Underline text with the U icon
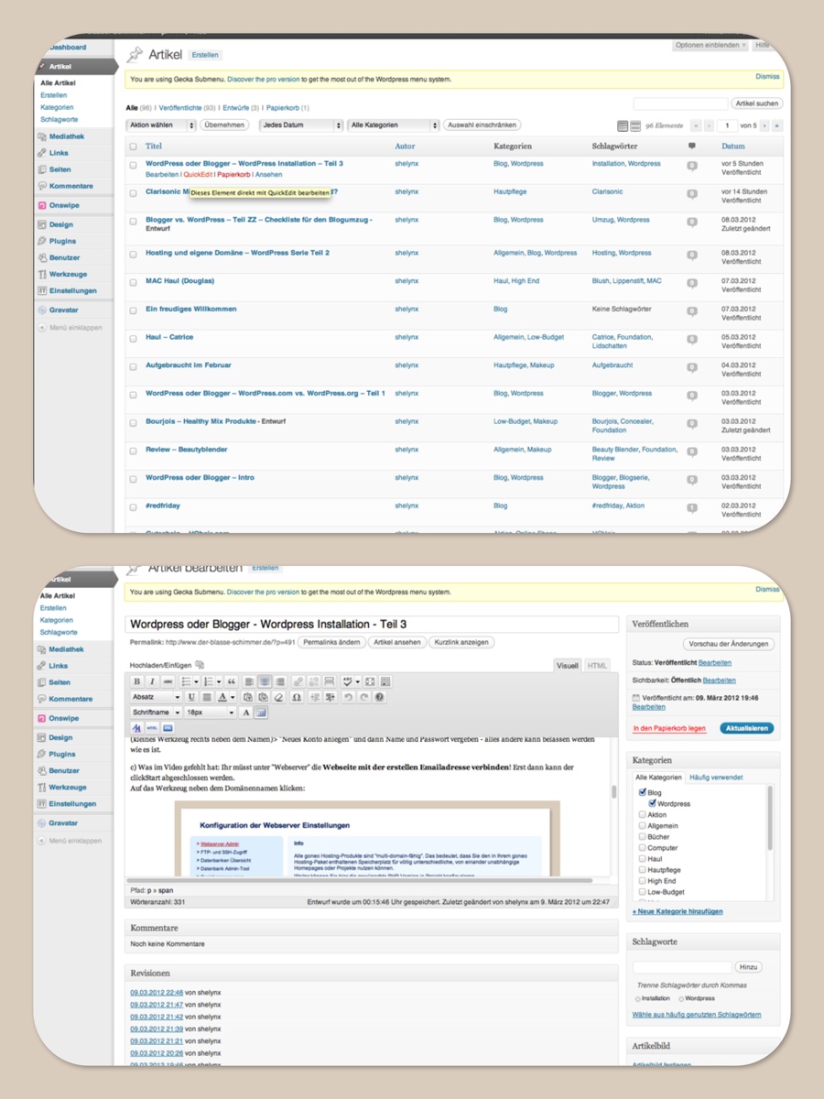 [191, 697]
